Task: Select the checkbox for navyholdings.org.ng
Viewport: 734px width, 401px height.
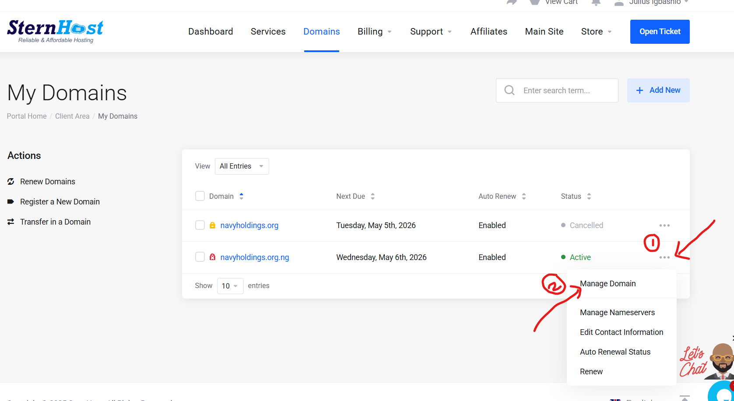Action: click(x=200, y=257)
